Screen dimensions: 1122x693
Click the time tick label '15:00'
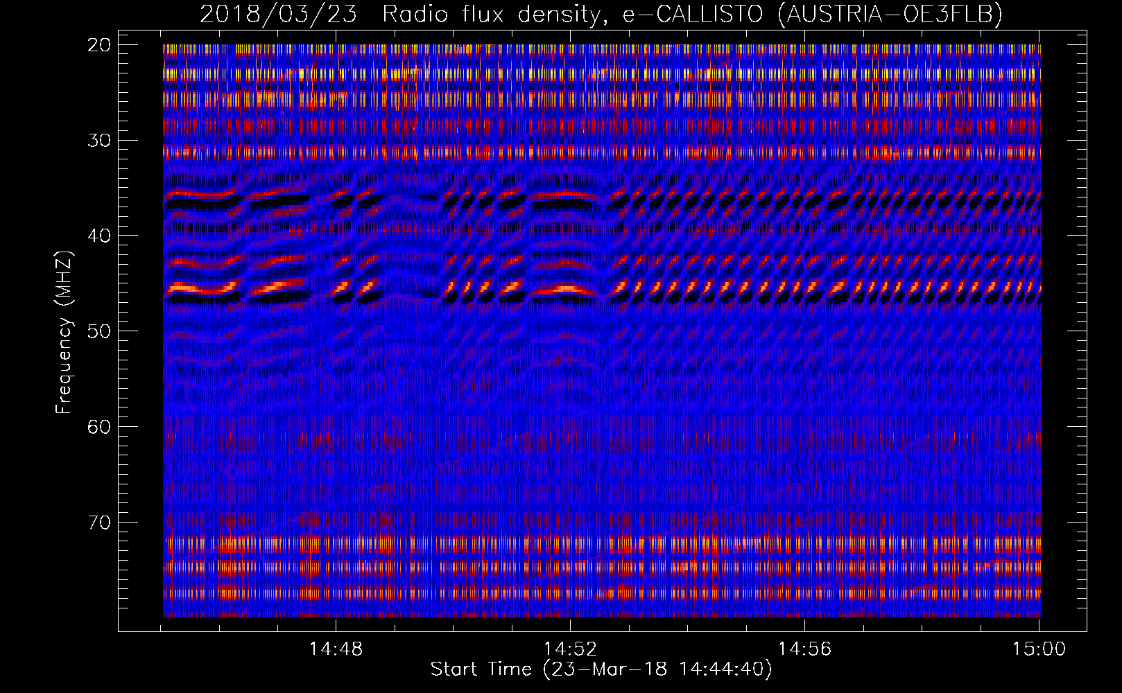coord(1039,649)
